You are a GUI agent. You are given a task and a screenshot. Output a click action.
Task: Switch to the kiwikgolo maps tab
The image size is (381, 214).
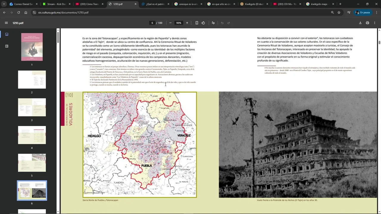pos(319,4)
